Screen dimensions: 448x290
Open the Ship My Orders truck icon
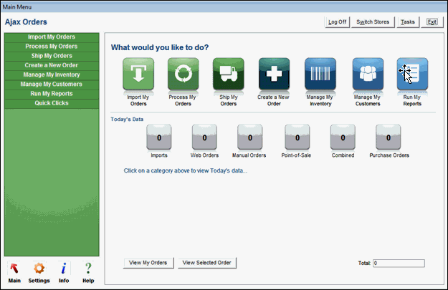pyautogui.click(x=228, y=74)
